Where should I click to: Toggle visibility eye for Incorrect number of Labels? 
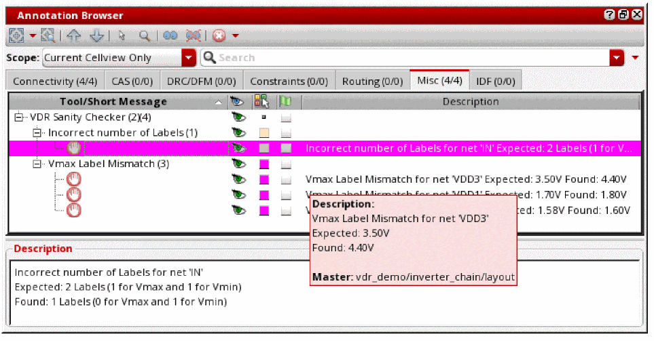(x=238, y=132)
